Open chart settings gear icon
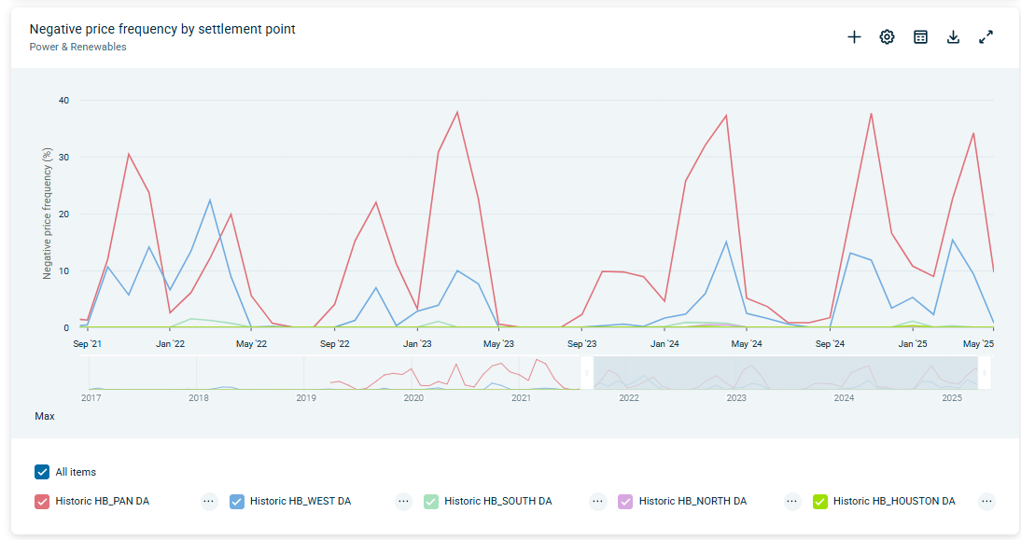Image resolution: width=1021 pixels, height=540 pixels. click(887, 37)
